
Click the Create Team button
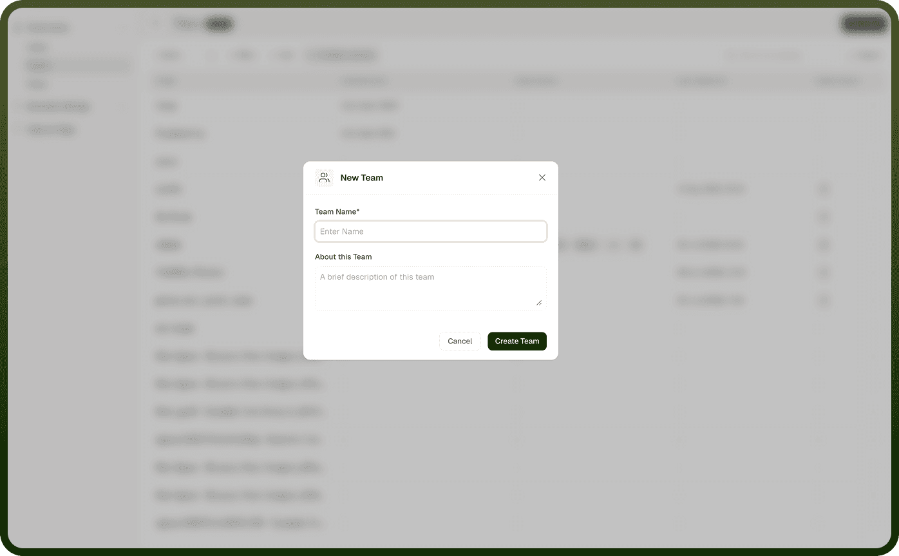(x=517, y=341)
